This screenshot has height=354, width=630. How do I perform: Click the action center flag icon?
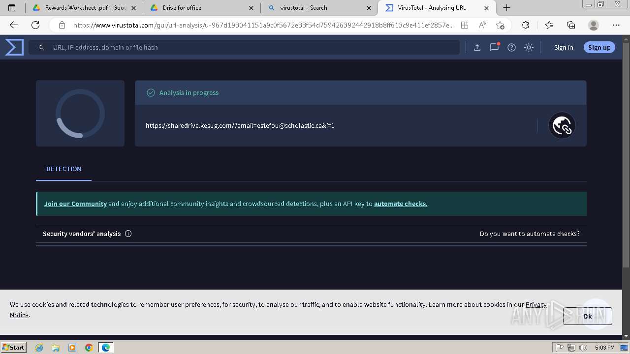coord(560,348)
